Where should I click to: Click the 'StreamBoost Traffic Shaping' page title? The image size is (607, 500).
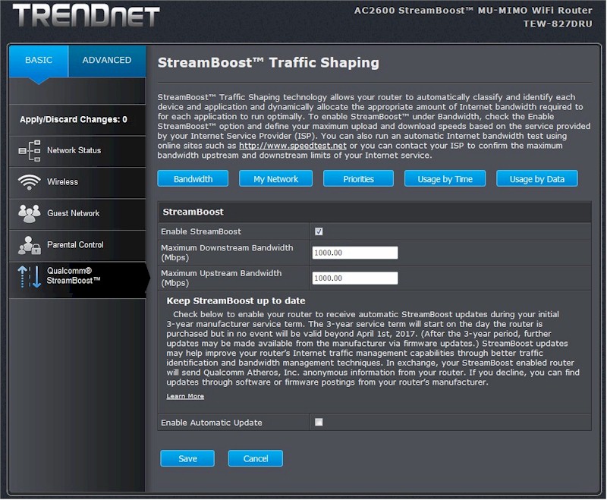coord(269,63)
